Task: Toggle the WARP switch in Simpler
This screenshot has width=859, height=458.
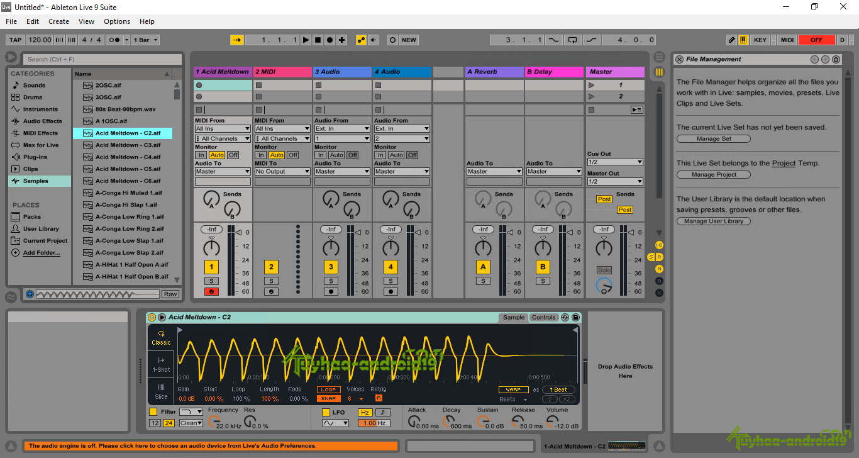Action: pos(513,390)
